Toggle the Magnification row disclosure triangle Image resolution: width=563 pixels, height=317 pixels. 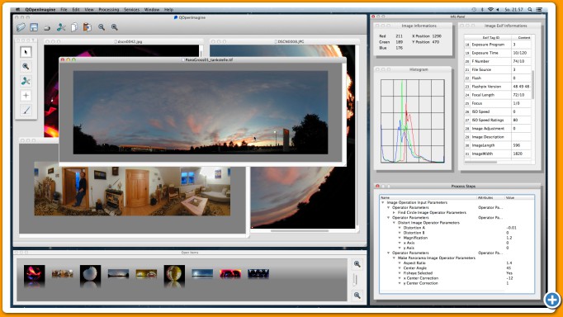tap(400, 238)
